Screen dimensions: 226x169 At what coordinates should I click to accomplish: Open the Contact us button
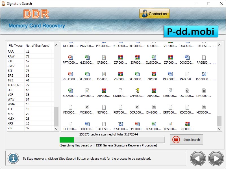point(154,14)
